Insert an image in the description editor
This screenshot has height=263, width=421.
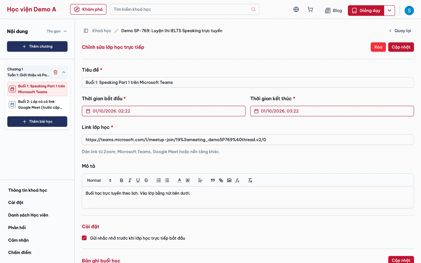[229, 180]
